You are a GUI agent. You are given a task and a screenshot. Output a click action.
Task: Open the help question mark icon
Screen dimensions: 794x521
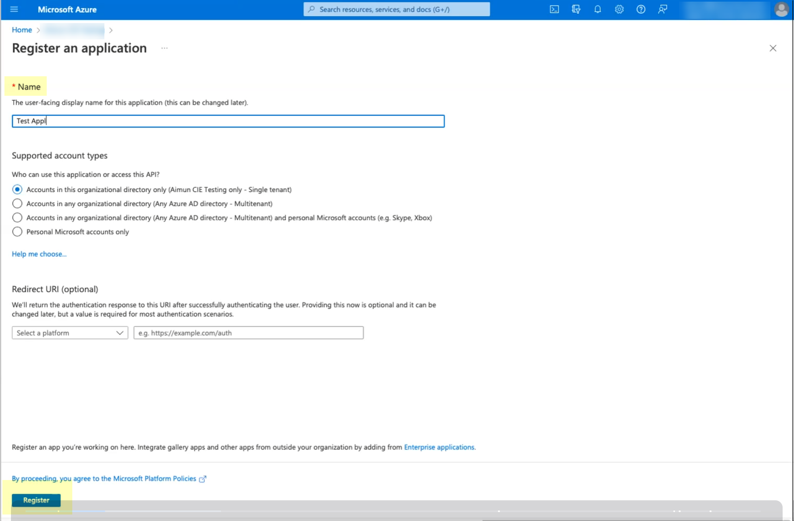pyautogui.click(x=640, y=9)
